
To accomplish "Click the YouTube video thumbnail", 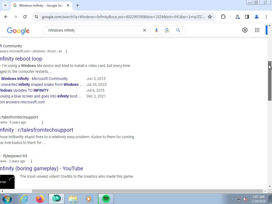I will pyautogui.click(x=7, y=182).
